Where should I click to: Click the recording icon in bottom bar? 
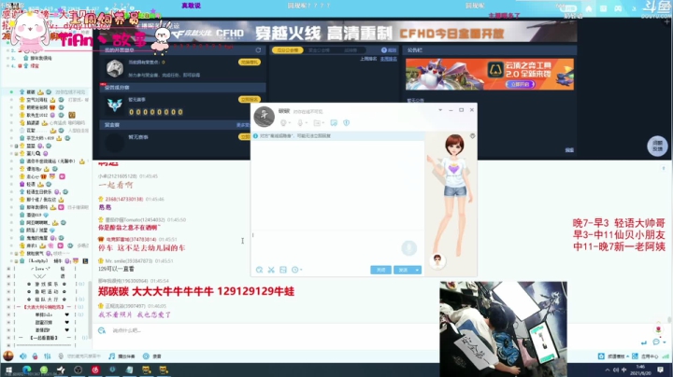tap(146, 356)
